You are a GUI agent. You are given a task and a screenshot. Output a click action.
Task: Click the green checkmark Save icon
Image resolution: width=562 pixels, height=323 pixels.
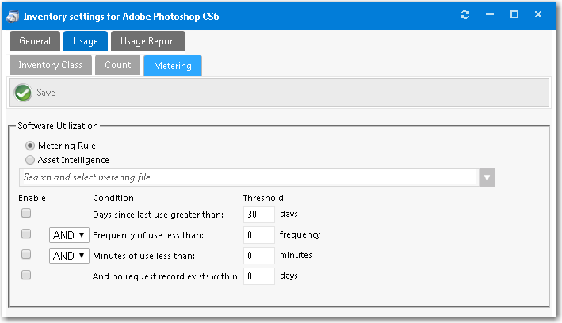23,93
